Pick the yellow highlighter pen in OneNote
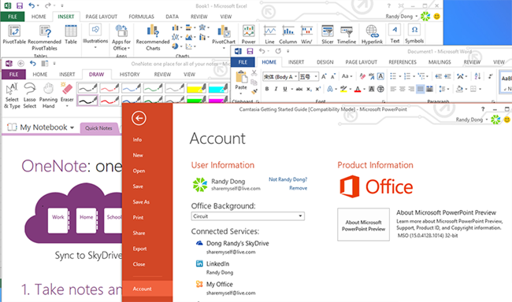The height and width of the screenshot is (302, 512). click(x=196, y=88)
